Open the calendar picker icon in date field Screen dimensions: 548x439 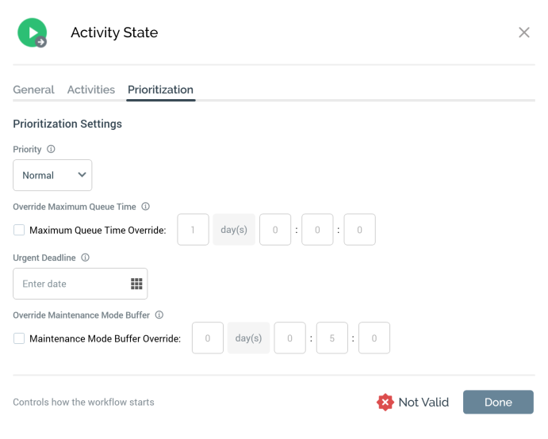coord(136,284)
